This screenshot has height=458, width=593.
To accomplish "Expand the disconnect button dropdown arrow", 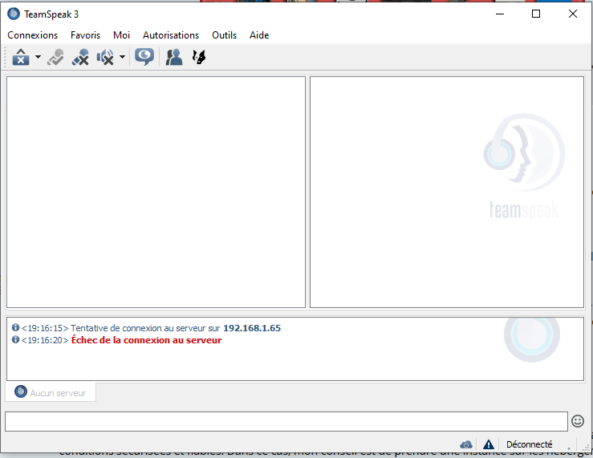I will click(38, 57).
